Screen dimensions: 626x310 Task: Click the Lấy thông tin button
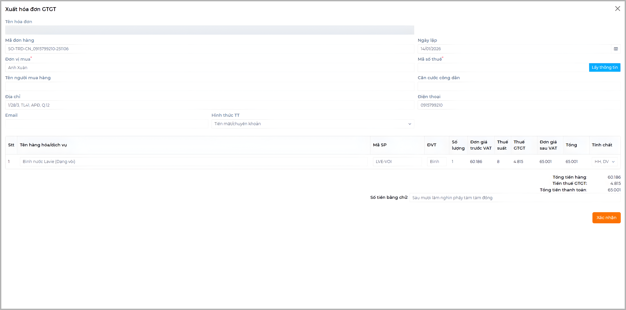coord(604,67)
